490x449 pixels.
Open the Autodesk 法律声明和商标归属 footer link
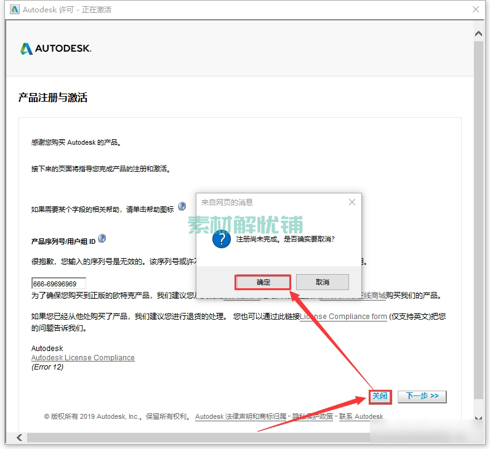[241, 416]
